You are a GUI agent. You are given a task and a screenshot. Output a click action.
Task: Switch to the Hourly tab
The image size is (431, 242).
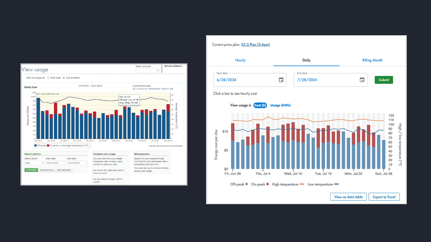(240, 60)
